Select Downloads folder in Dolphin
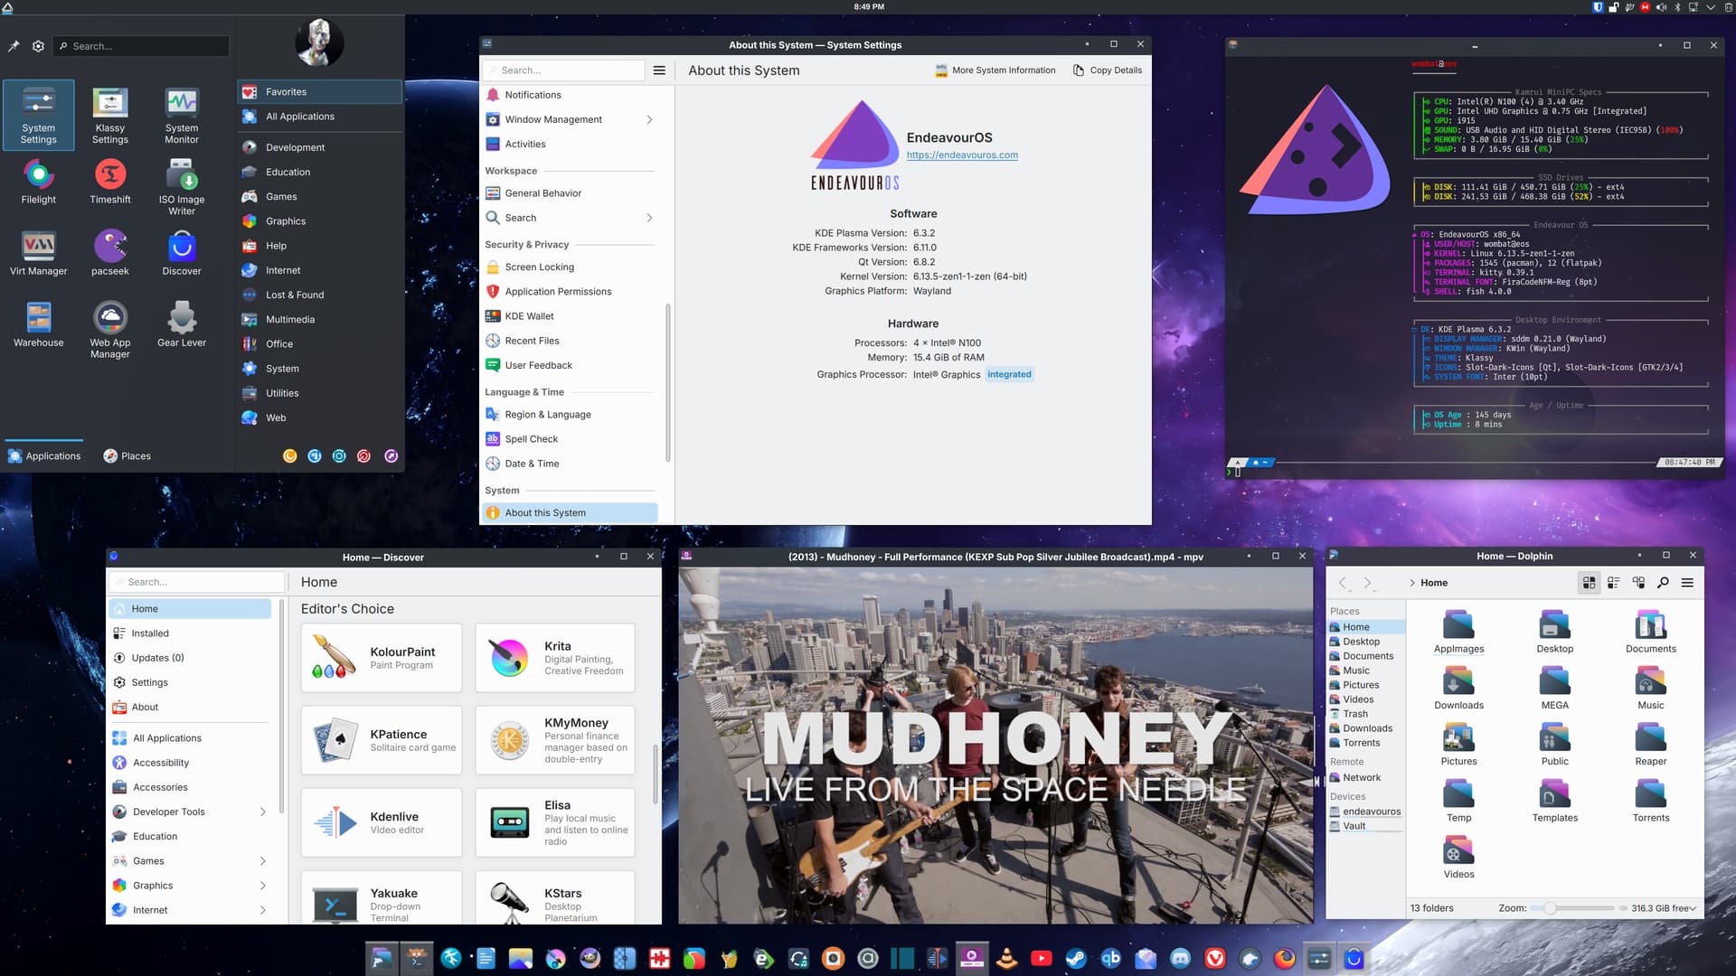Image resolution: width=1736 pixels, height=976 pixels. tap(1458, 687)
